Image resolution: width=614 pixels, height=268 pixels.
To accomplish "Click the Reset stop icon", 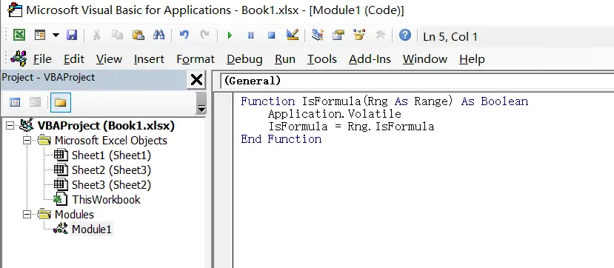I will [271, 36].
